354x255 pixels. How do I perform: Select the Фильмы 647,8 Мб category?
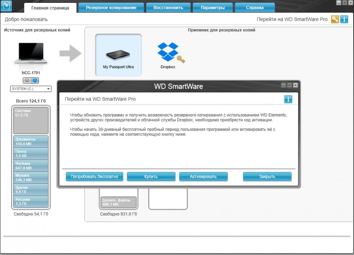pos(31,166)
